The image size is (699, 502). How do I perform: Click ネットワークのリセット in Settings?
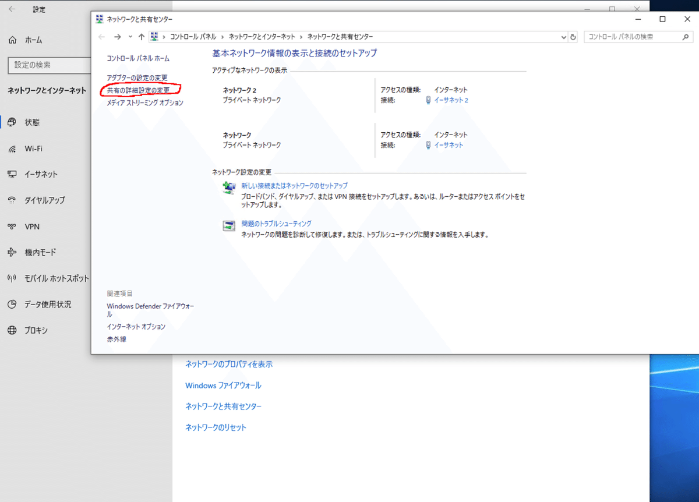tap(216, 427)
